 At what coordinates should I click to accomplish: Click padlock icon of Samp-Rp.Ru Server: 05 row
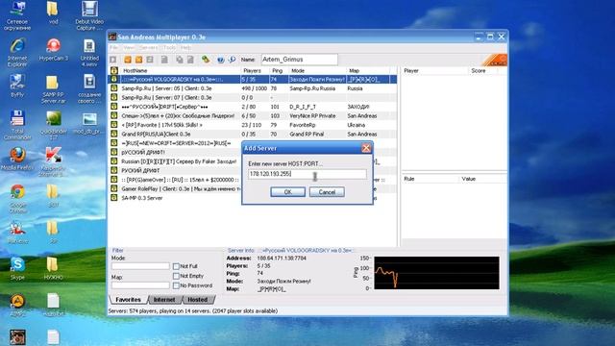point(114,88)
